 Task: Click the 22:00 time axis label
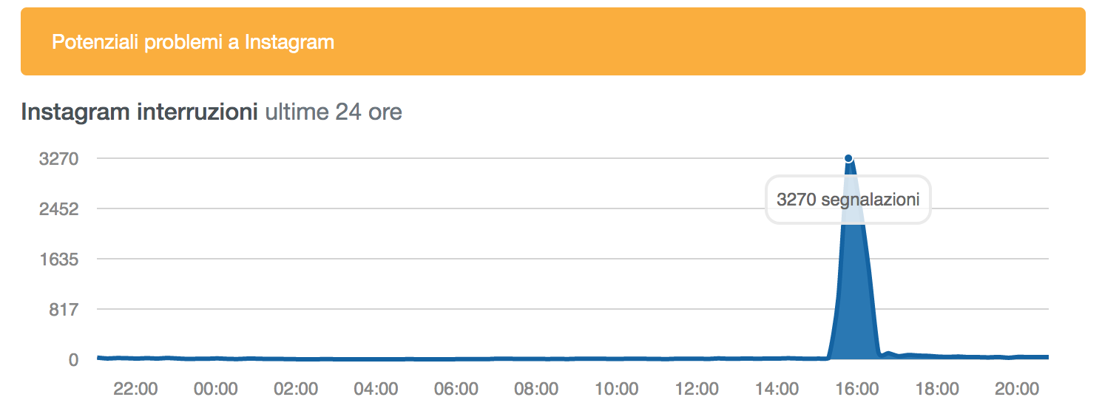click(135, 389)
